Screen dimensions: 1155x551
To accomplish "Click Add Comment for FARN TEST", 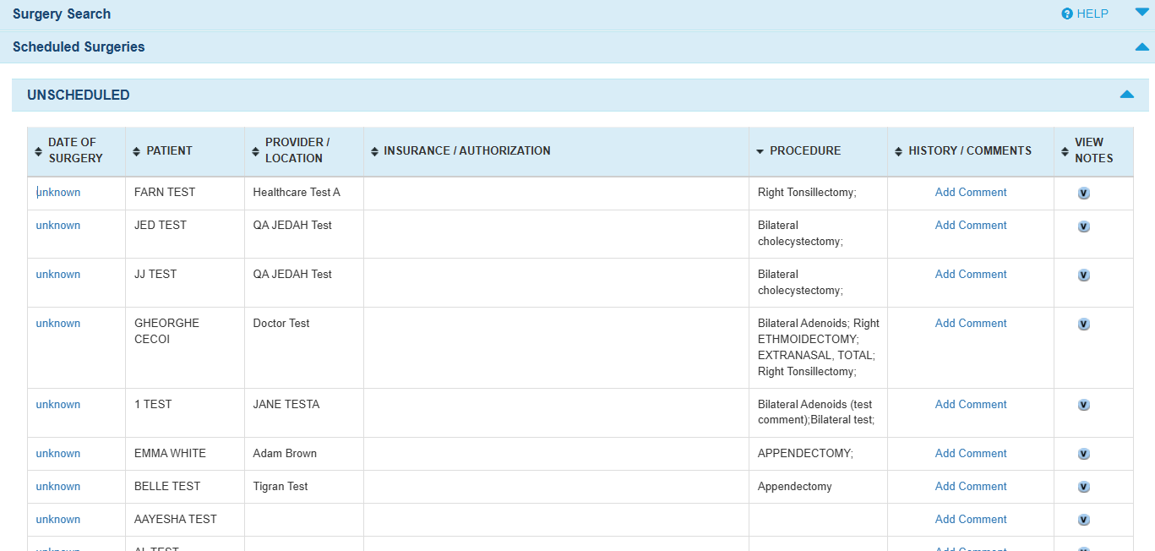I will tap(970, 193).
